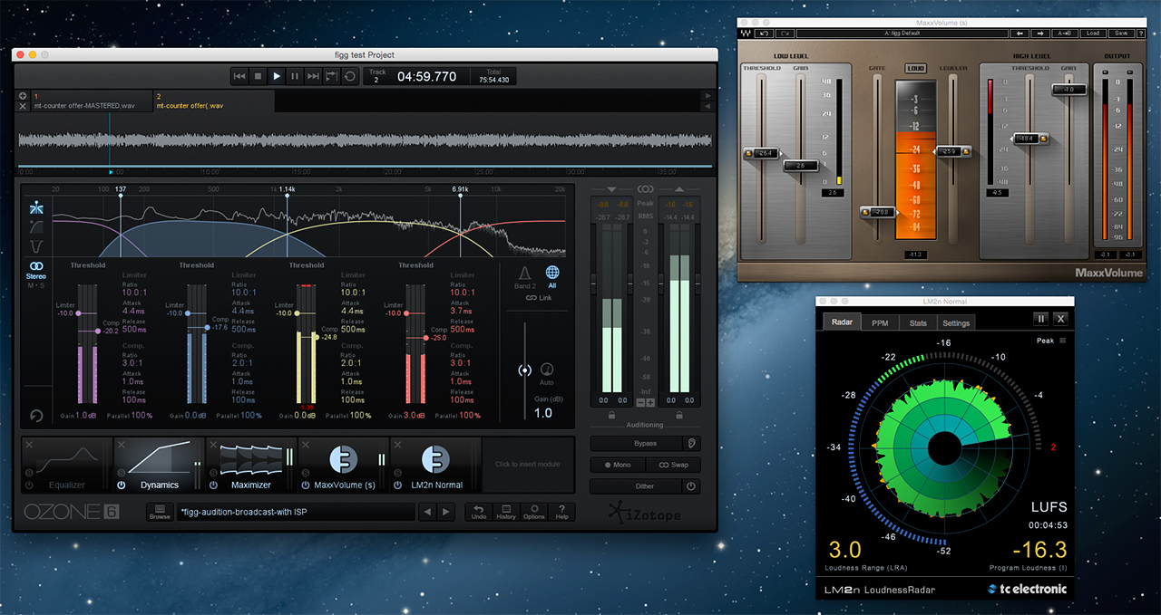
Task: Go to previous preset arrow
Action: click(x=428, y=512)
